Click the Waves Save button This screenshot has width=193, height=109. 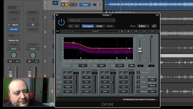coord(152,31)
